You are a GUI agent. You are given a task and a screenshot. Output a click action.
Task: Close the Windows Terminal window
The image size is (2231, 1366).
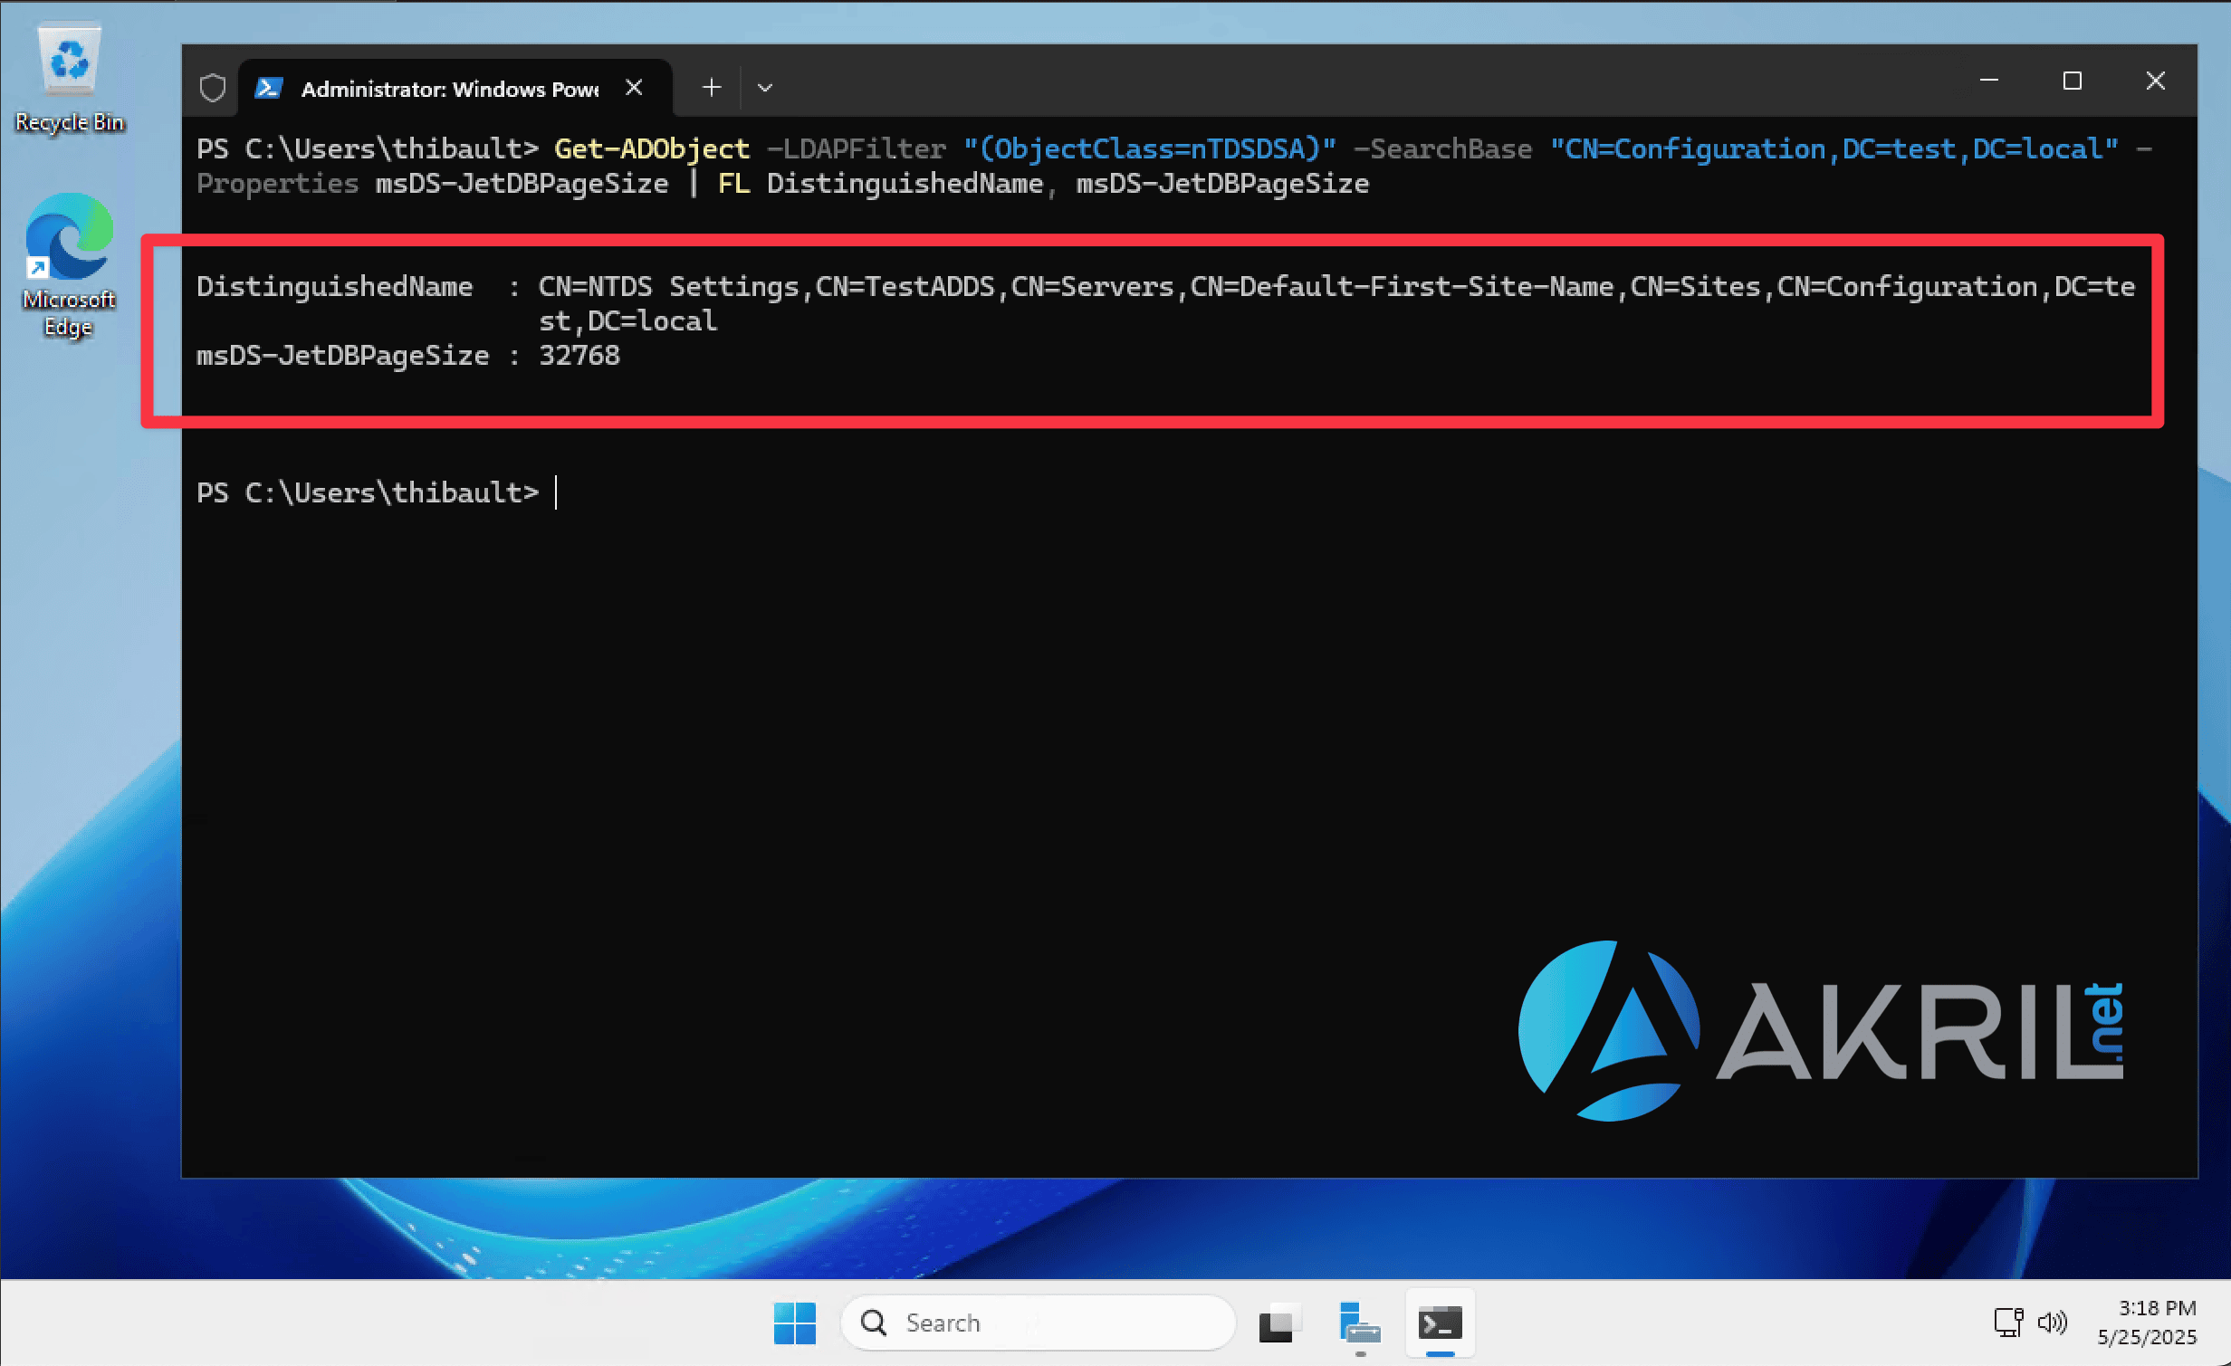2155,81
